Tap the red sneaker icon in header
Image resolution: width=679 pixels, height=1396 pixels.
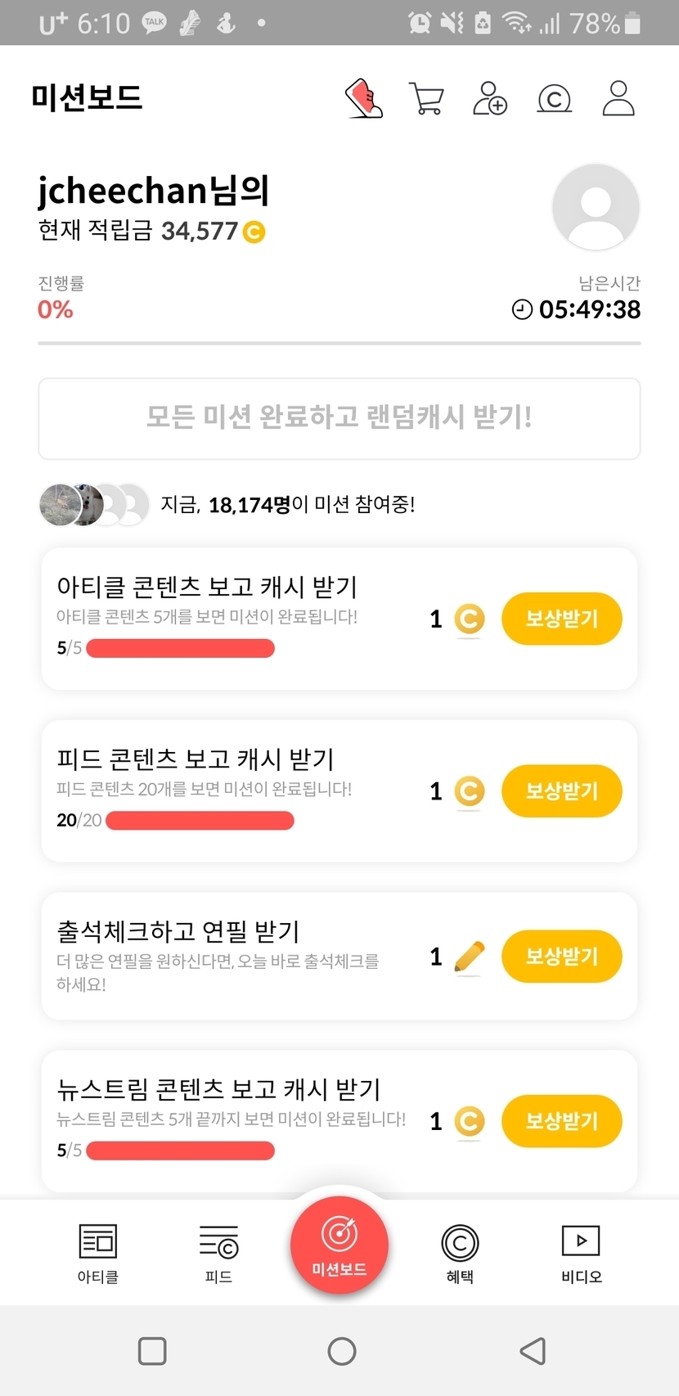pyautogui.click(x=364, y=99)
